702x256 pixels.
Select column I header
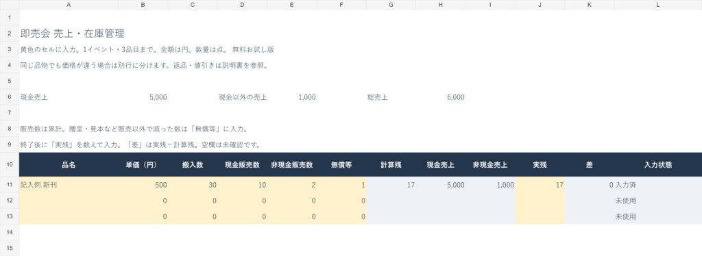pyautogui.click(x=490, y=5)
